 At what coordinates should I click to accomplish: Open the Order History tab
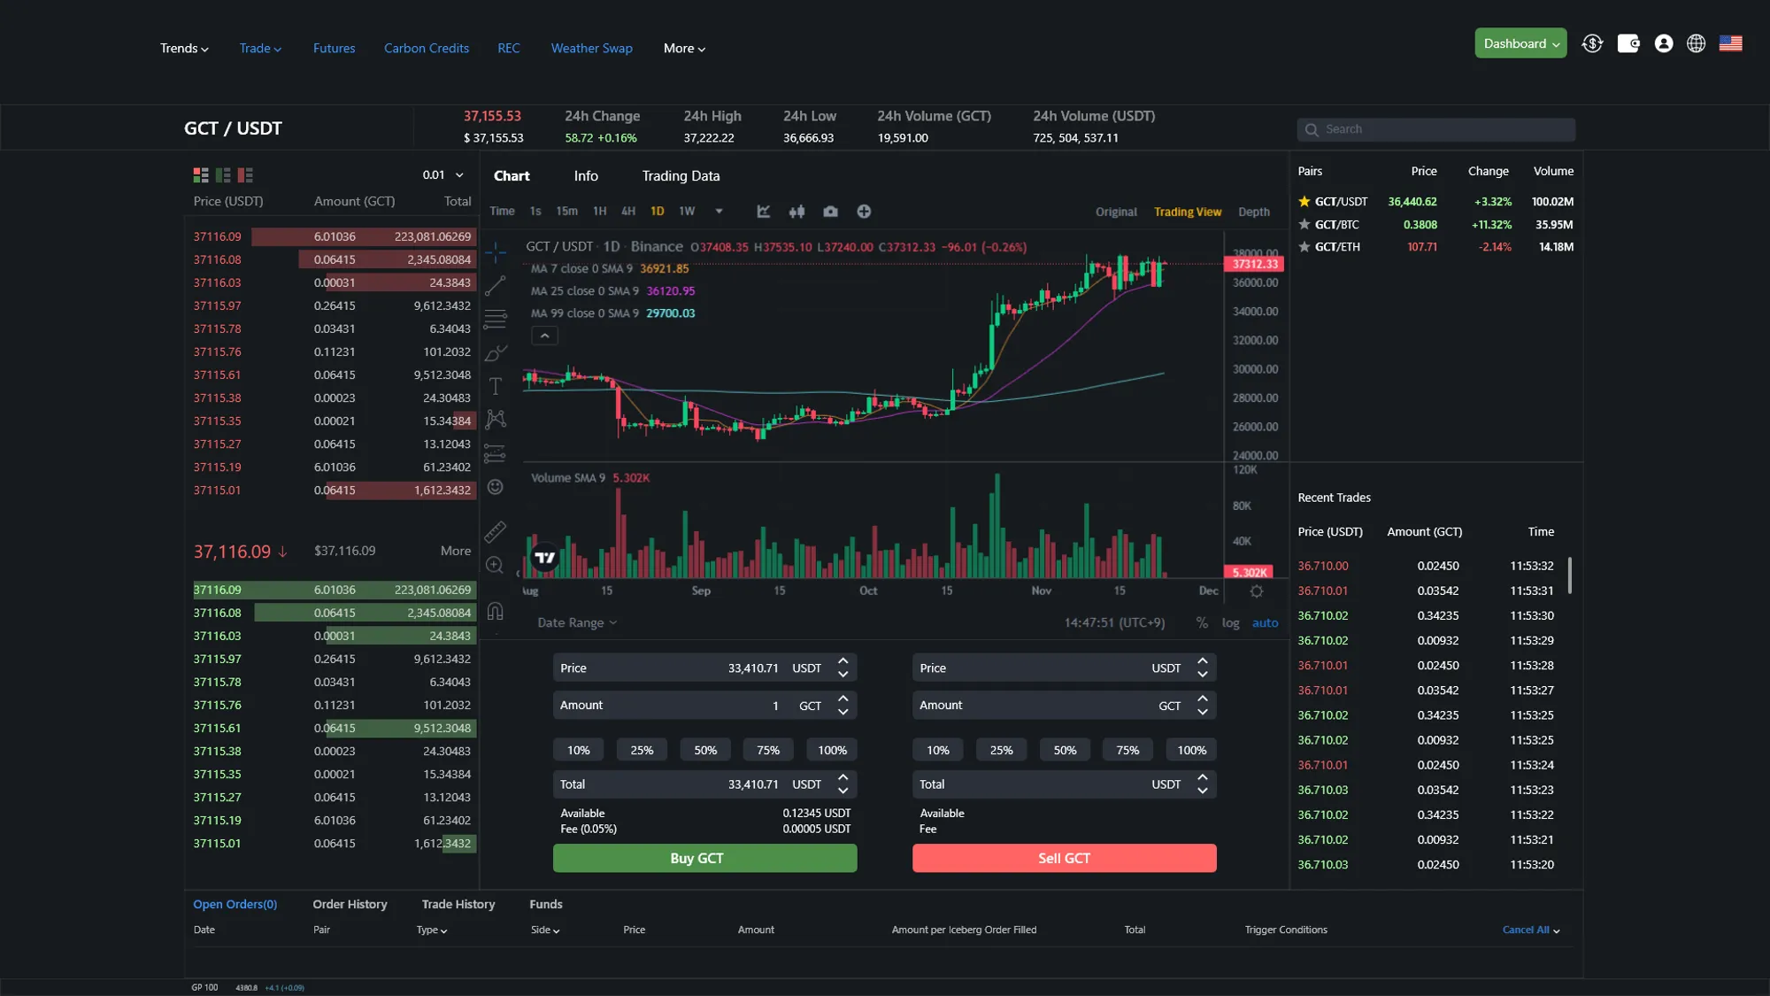(x=350, y=905)
